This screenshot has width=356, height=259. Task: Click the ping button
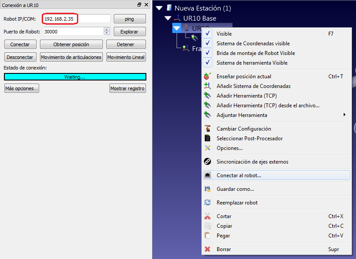click(x=130, y=19)
